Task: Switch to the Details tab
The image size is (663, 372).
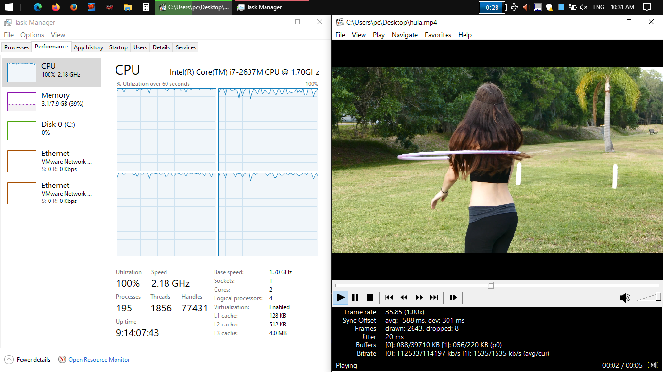Action: [x=161, y=47]
